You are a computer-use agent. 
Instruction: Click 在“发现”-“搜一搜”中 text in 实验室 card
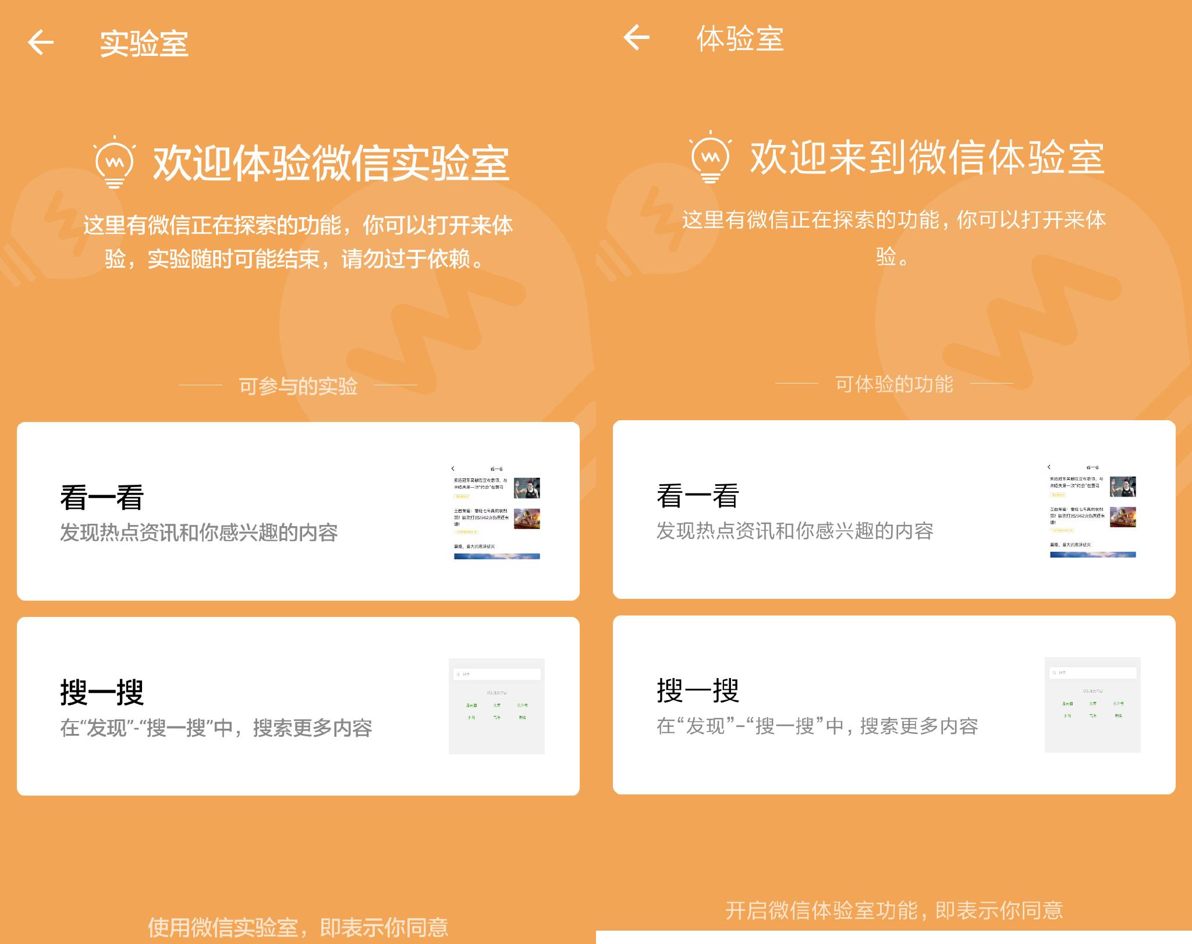(216, 727)
